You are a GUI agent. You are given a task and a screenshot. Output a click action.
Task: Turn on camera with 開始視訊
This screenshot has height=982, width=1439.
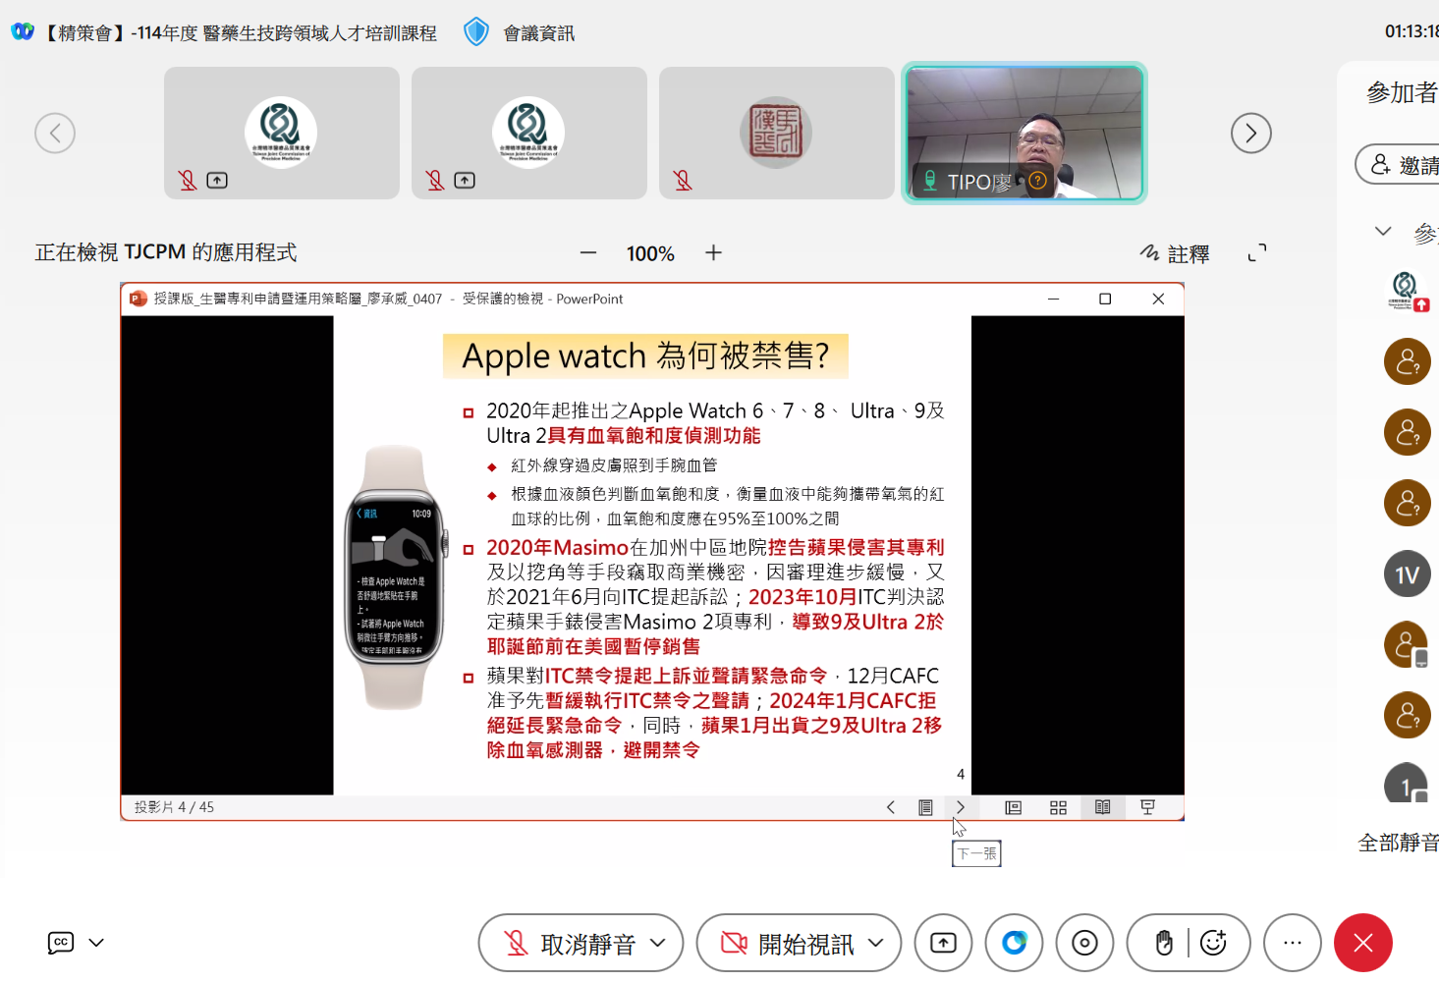tap(786, 944)
